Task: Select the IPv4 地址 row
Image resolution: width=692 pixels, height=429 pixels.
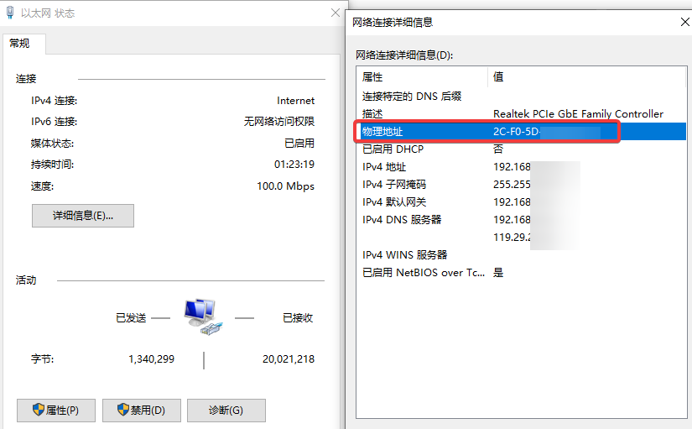Action: [521, 167]
